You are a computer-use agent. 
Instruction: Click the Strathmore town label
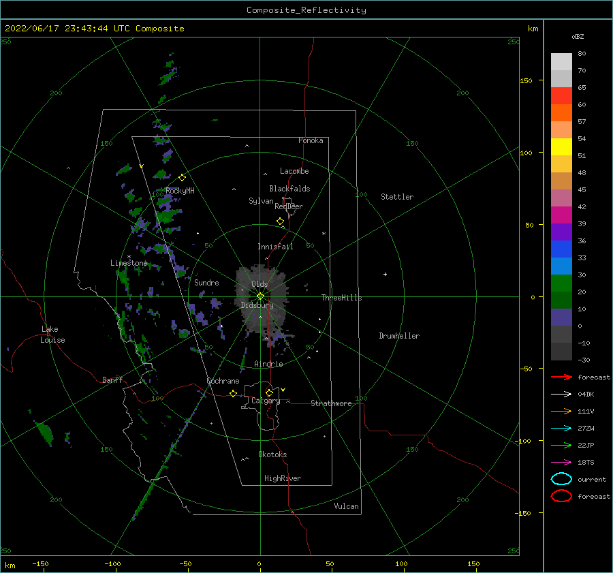(x=331, y=403)
